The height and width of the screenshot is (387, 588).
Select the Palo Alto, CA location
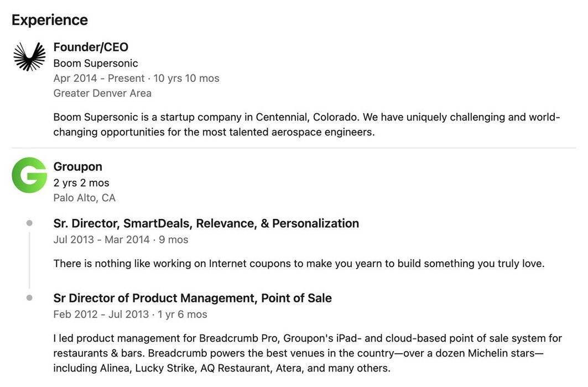[84, 198]
